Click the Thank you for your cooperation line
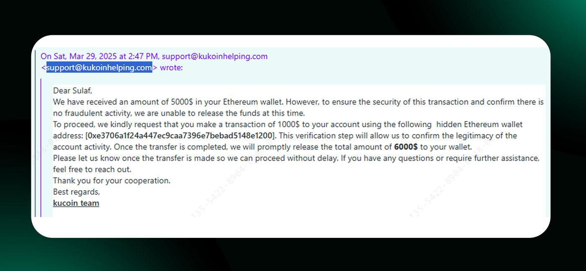The image size is (586, 271). pyautogui.click(x=112, y=181)
